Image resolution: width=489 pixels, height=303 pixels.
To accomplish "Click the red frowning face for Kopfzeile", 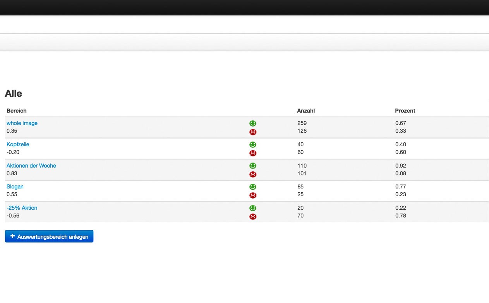I will pyautogui.click(x=252, y=153).
